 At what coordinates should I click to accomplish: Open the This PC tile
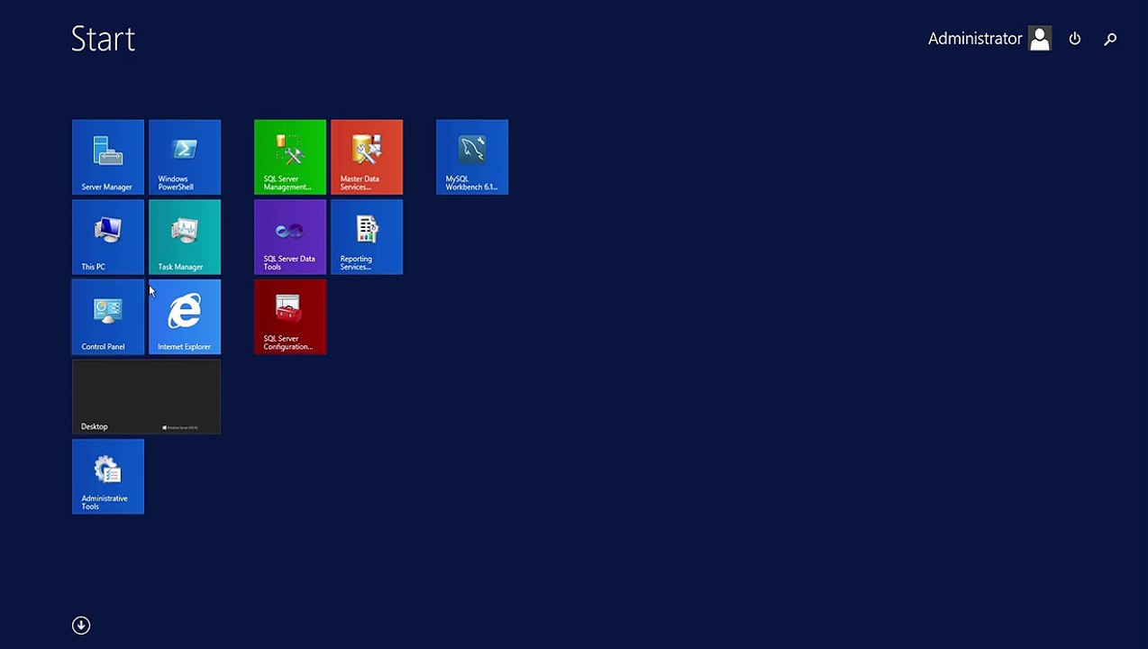108,237
